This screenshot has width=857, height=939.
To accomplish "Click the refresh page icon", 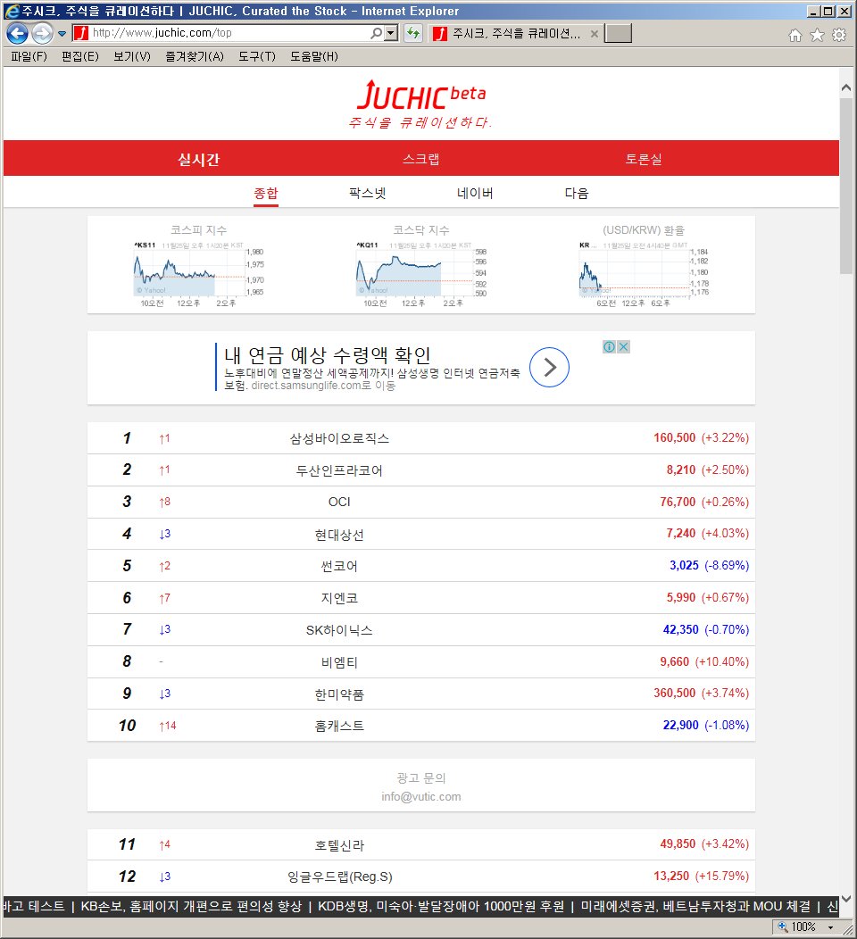I will [x=413, y=33].
